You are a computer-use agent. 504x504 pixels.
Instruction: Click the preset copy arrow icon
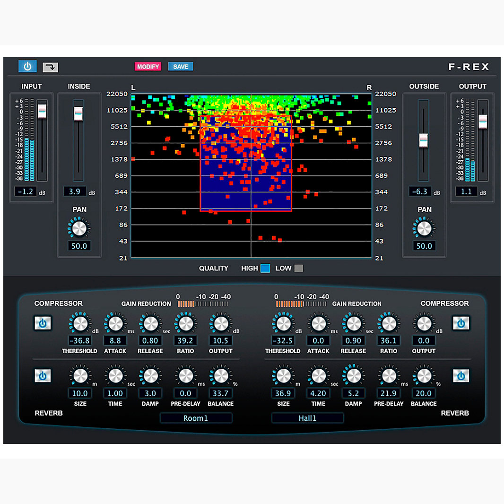coord(50,67)
